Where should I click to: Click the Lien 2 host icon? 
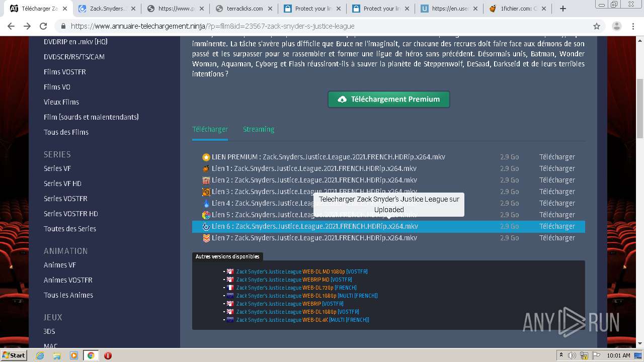(x=206, y=180)
